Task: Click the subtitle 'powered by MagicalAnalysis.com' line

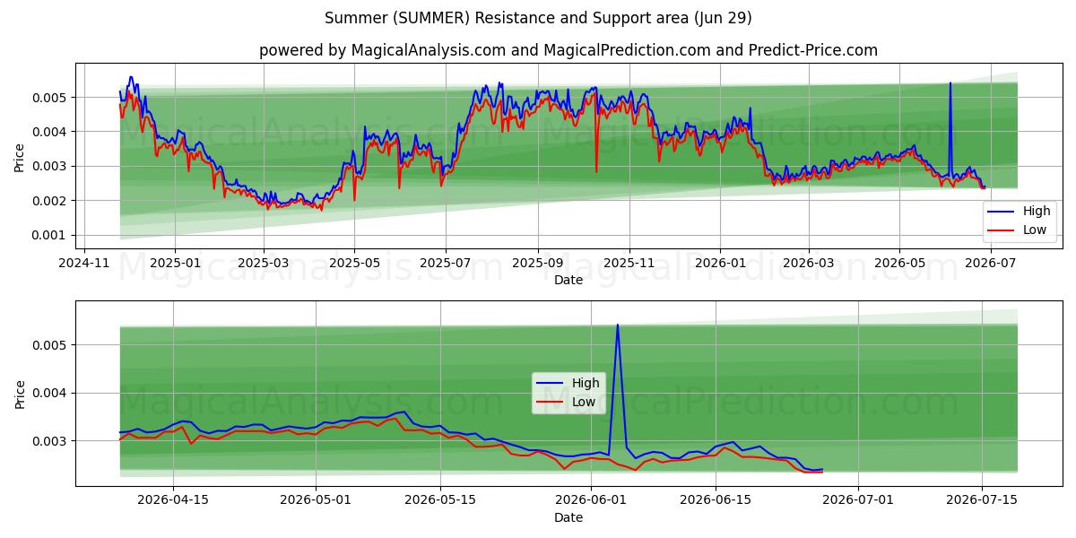Action: tap(568, 50)
